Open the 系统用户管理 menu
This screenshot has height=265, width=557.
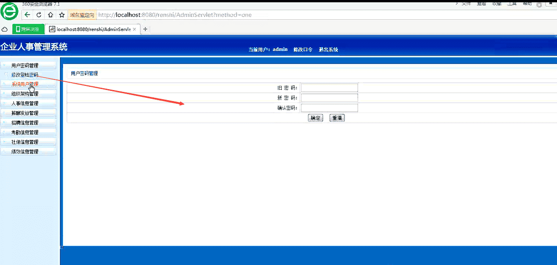(x=29, y=84)
